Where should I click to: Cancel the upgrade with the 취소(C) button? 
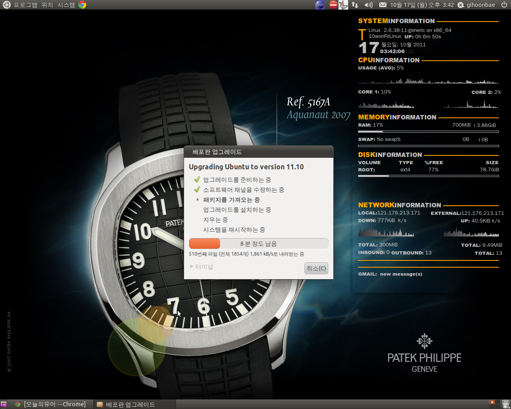pyautogui.click(x=316, y=268)
